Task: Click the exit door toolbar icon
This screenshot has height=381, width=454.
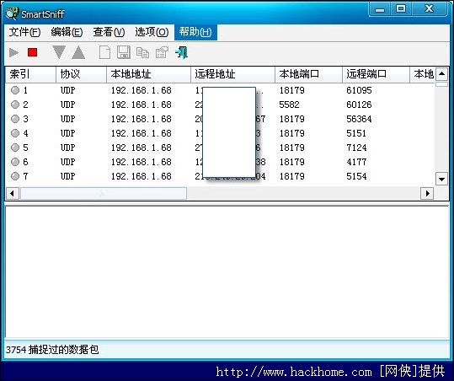Action: 182,53
